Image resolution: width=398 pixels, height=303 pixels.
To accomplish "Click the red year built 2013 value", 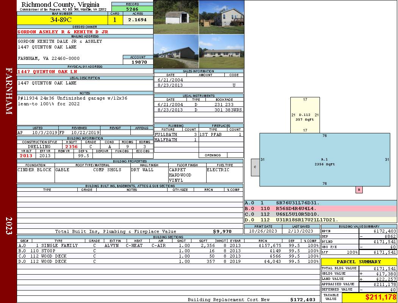I will tap(26, 156).
